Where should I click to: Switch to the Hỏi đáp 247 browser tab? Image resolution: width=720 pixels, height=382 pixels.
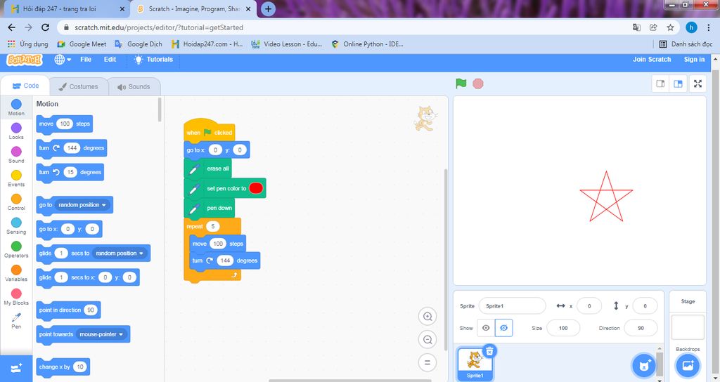(65, 8)
